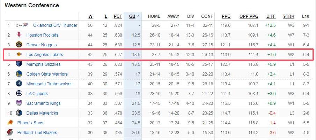
Task: Open the Dallas Mavericks team link
Action: coord(42,113)
